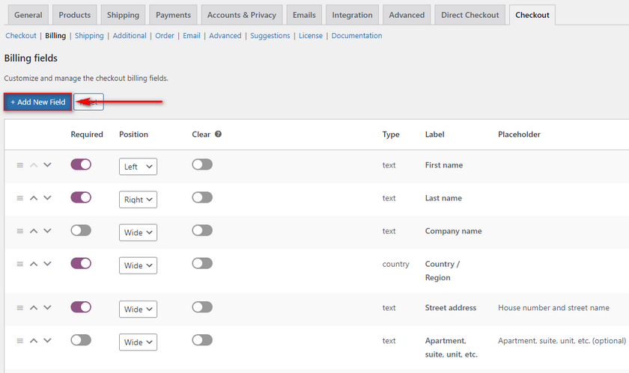Open the Emails tab
This screenshot has width=629, height=373.
304,15
